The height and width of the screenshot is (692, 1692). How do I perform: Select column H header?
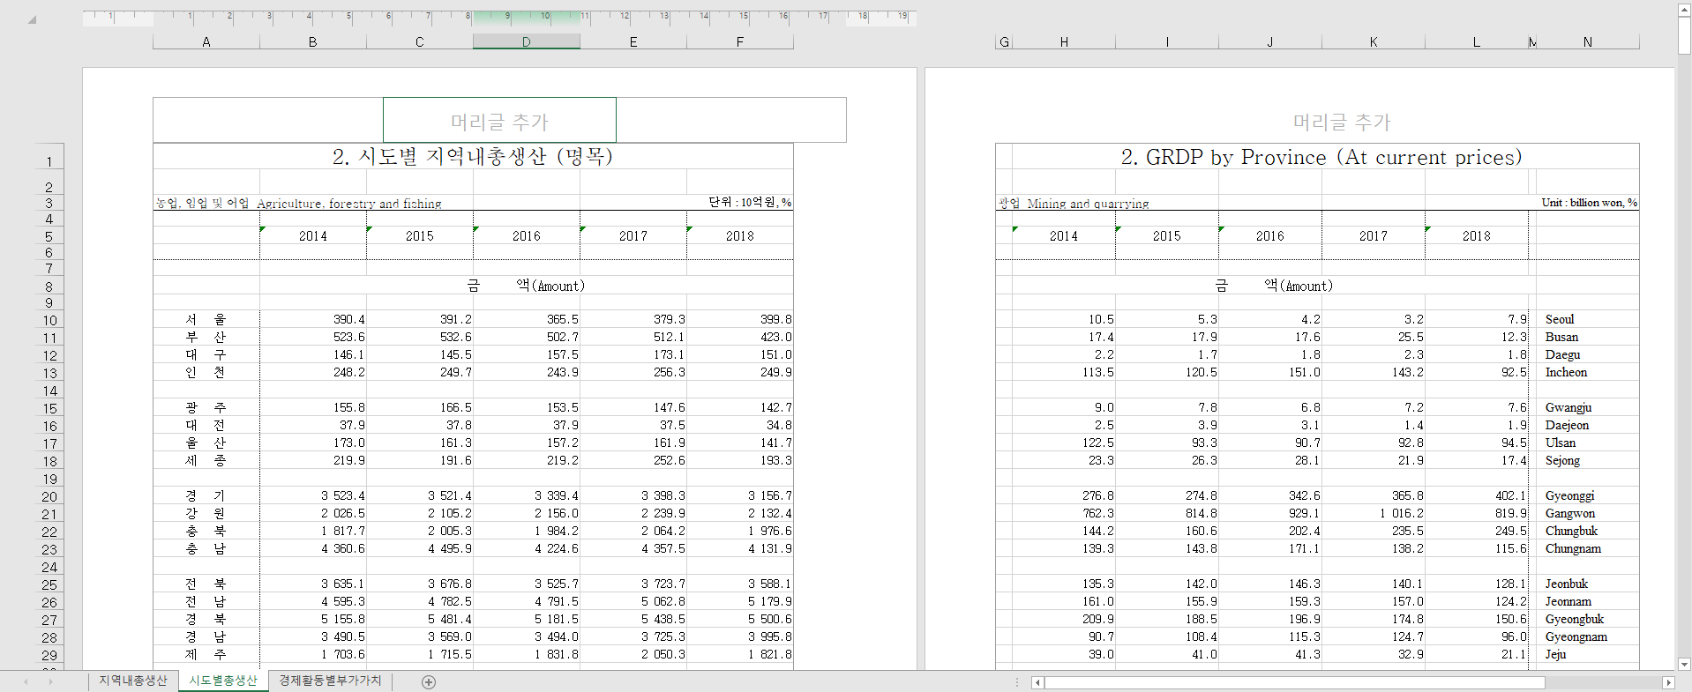(x=1064, y=41)
